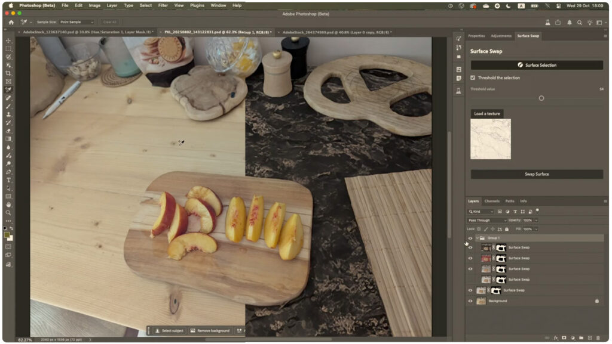Click the Threshold value slider handle
The width and height of the screenshot is (612, 344).
pos(541,98)
